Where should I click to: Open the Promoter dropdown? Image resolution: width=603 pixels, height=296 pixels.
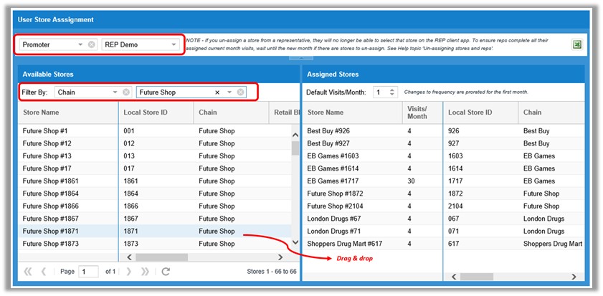80,44
